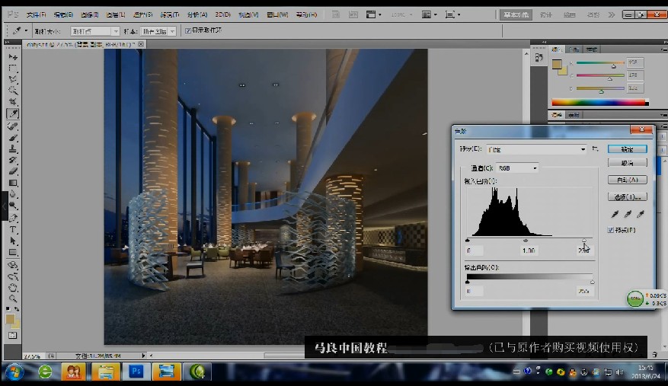This screenshot has height=386, width=668.
Task: Select the Horizontal Type tool
Action: [13, 229]
